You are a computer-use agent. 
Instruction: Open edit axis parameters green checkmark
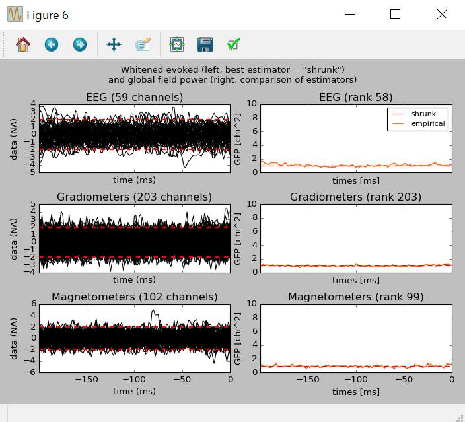(233, 44)
